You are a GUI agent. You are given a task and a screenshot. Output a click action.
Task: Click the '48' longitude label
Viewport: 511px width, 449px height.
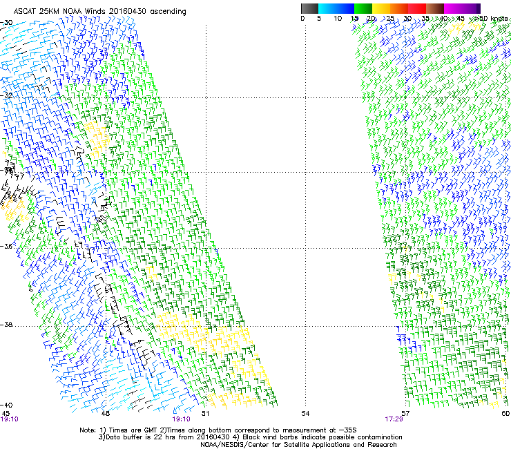click(106, 414)
